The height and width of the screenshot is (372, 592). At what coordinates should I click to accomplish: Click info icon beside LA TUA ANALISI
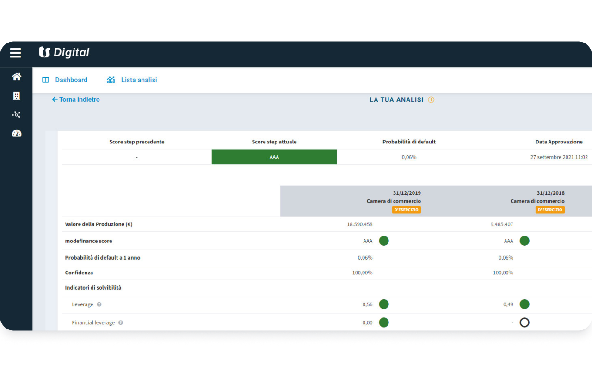tap(431, 99)
